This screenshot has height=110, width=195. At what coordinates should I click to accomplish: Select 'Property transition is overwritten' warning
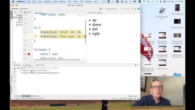(34, 71)
